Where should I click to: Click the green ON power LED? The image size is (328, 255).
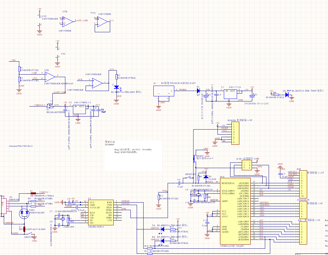(x=287, y=94)
